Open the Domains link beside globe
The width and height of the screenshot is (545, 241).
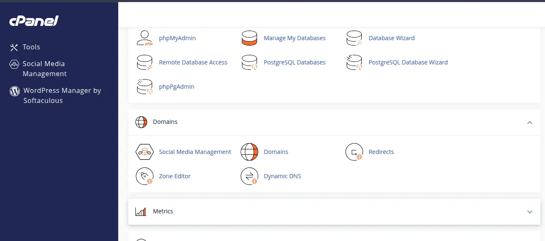point(276,152)
